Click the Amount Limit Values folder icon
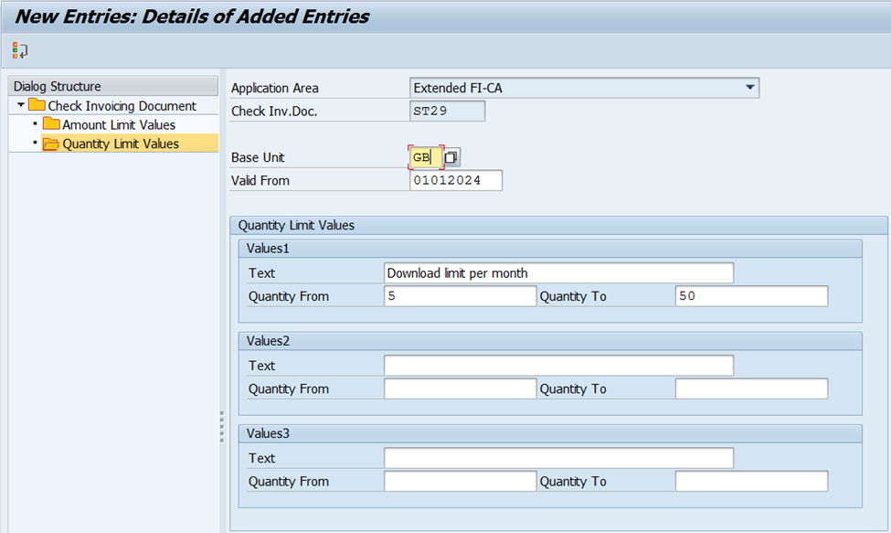891x533 pixels. (51, 125)
